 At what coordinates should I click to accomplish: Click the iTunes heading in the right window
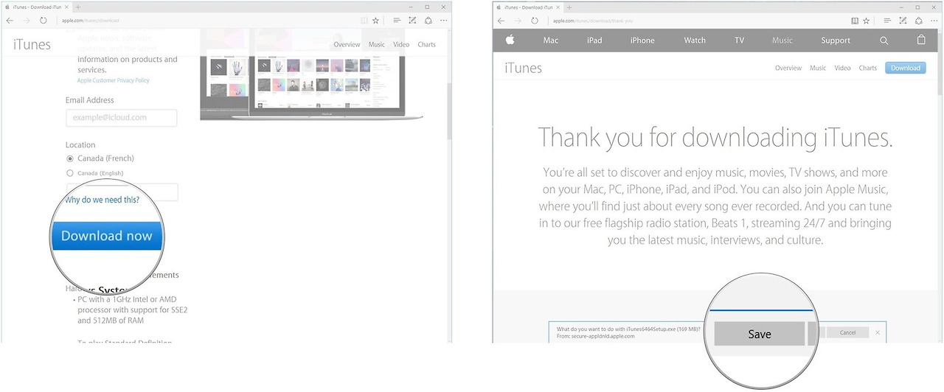(523, 68)
